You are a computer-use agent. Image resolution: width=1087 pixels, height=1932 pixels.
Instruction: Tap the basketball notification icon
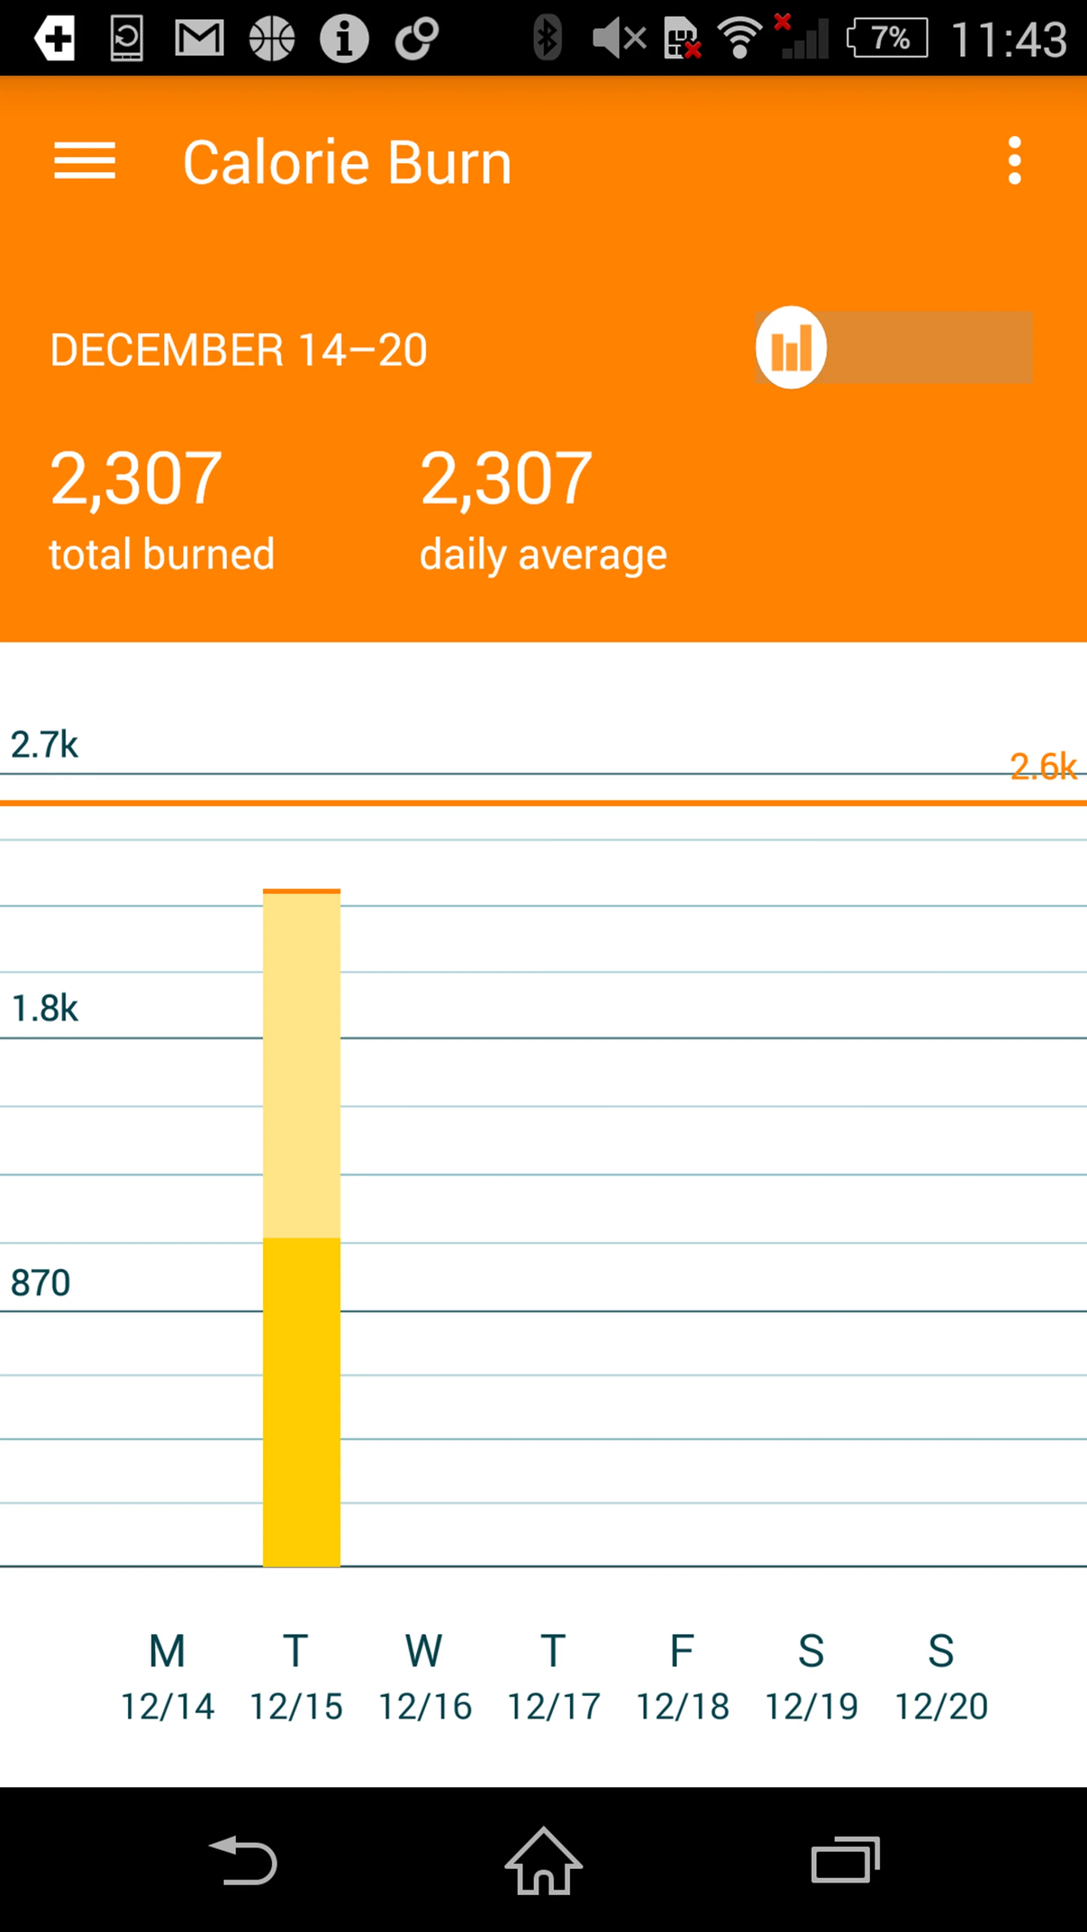(272, 37)
